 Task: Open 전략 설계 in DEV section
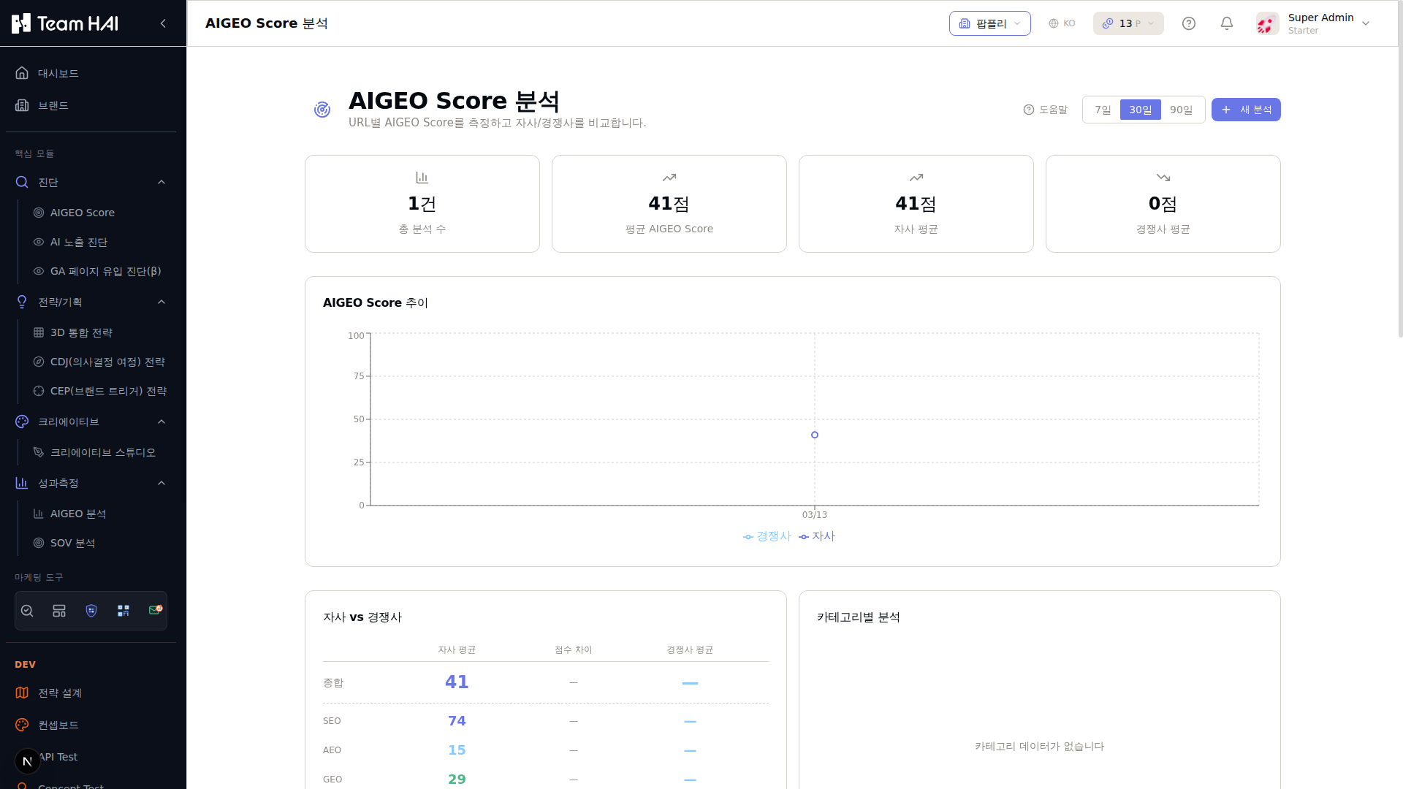(91, 693)
